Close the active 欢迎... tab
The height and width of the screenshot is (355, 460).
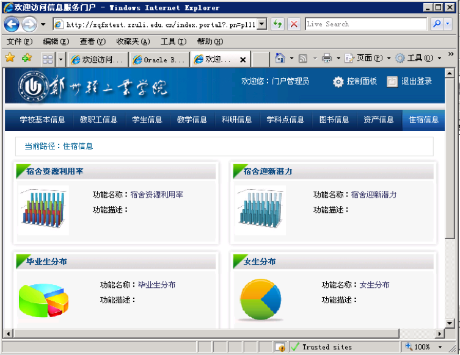pos(243,60)
